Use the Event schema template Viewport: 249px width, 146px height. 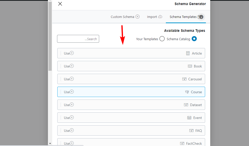tap(69, 118)
